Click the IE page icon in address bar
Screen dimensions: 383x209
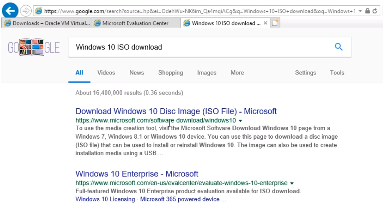click(x=39, y=11)
